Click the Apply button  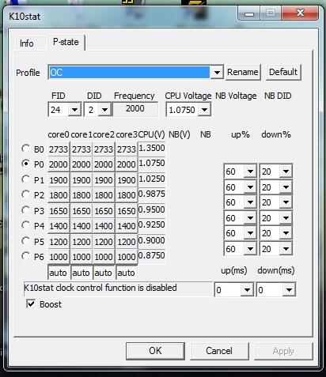[x=283, y=351]
